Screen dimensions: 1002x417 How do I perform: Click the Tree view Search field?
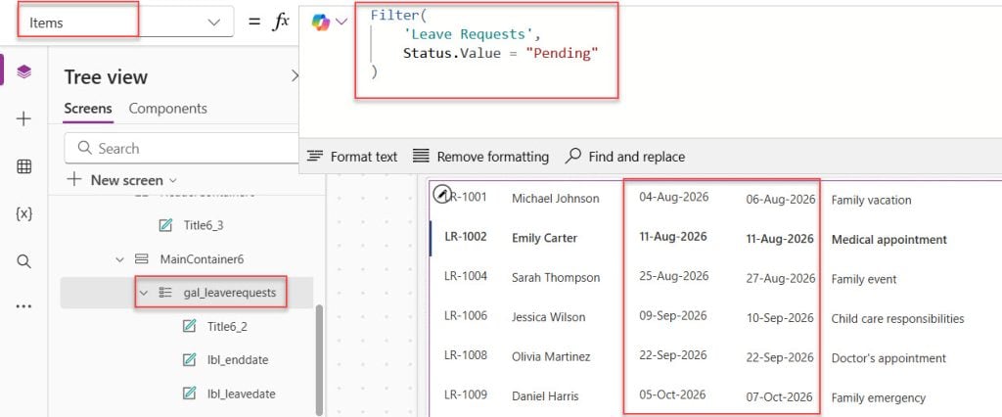182,149
